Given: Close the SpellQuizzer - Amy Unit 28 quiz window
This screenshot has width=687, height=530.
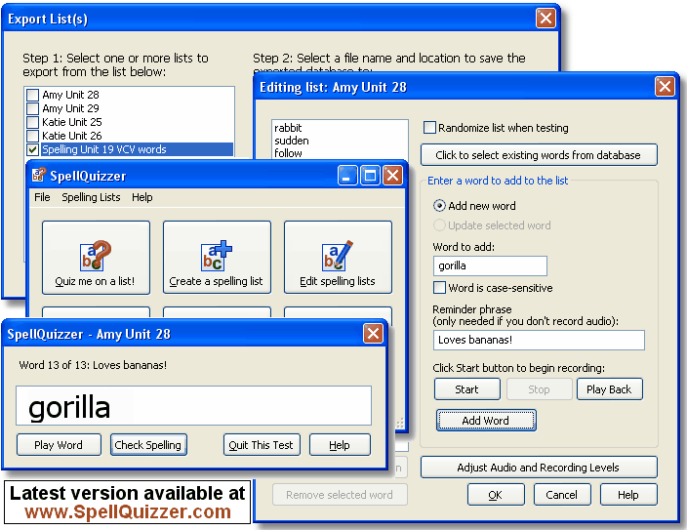Looking at the screenshot, I should tap(374, 334).
